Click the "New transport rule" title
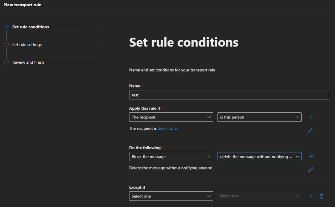Image resolution: width=335 pixels, height=207 pixels. 23,5
